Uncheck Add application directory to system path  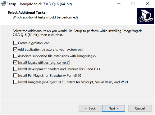[15, 49]
